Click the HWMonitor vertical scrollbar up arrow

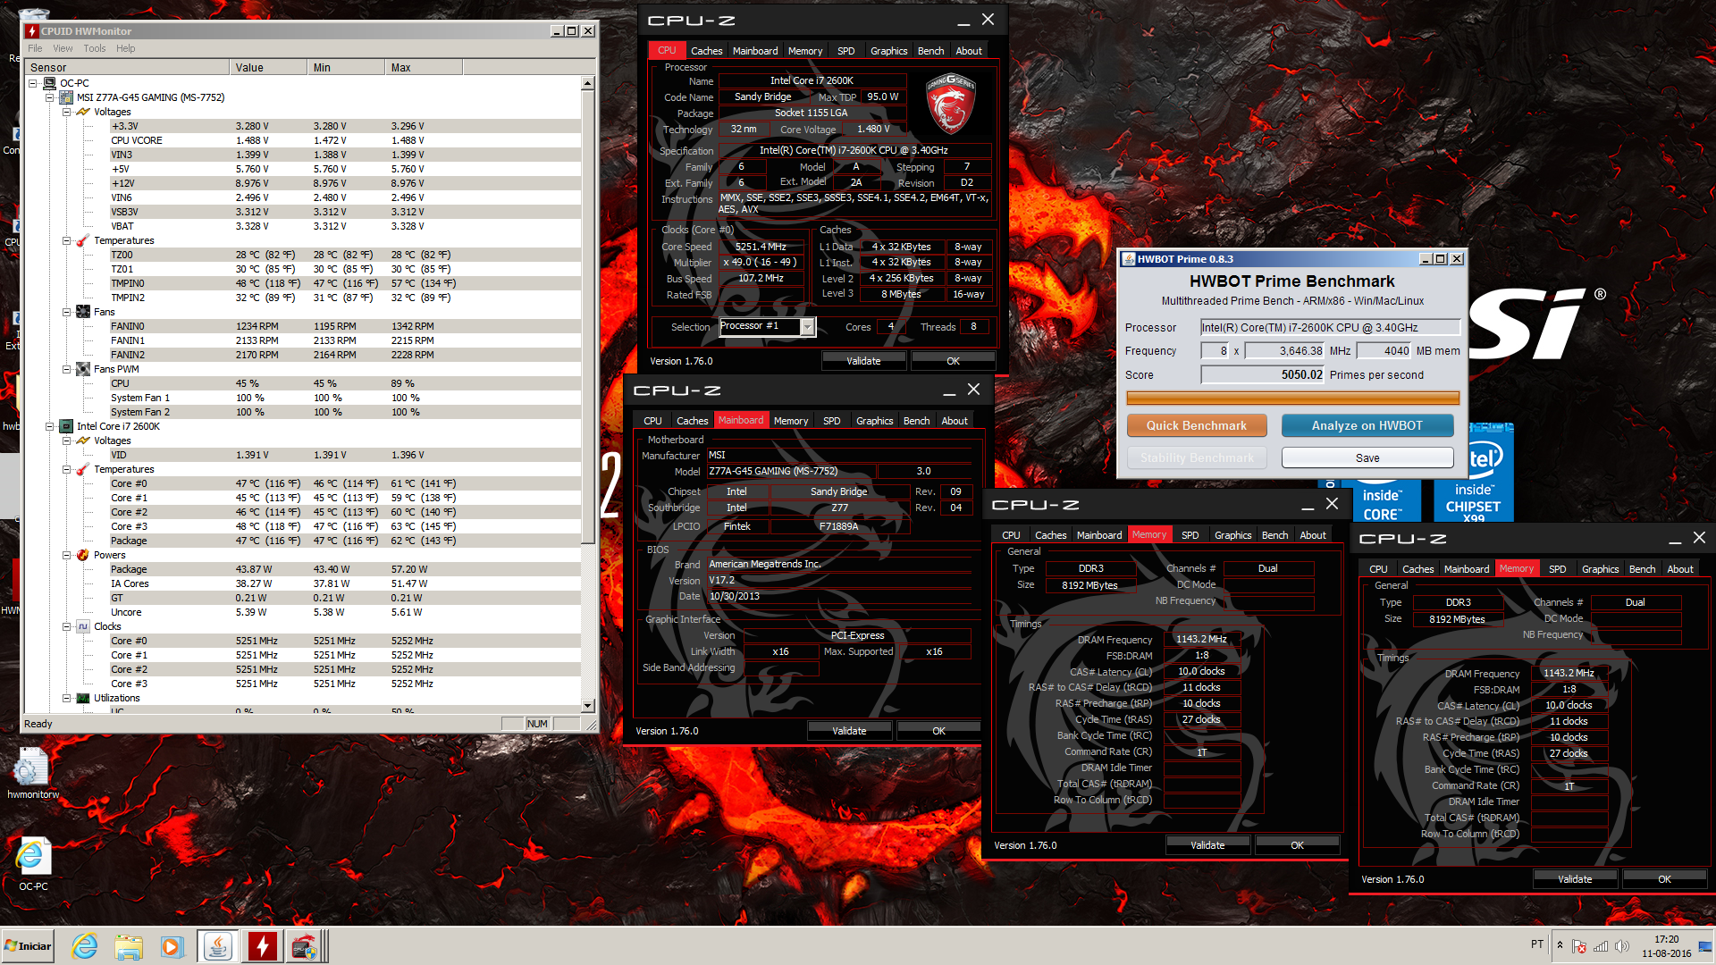[587, 83]
